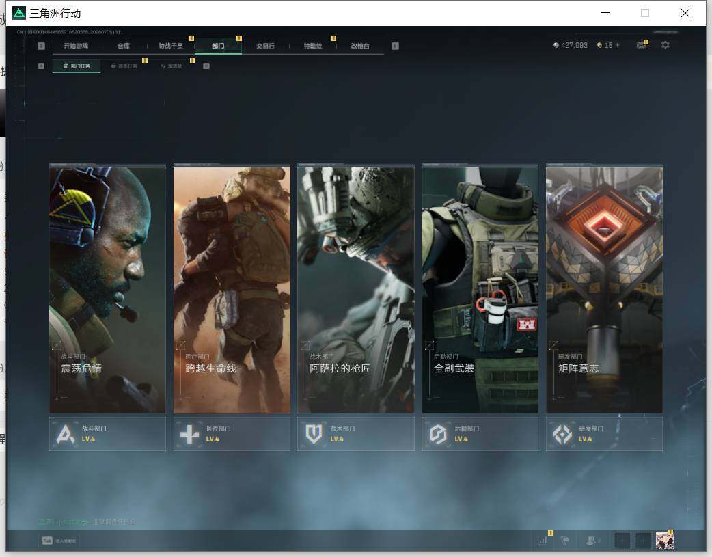Open the settings gear icon
Image resolution: width=712 pixels, height=557 pixels.
[666, 45]
